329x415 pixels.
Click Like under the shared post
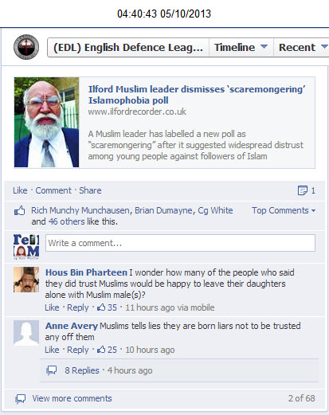(20, 190)
